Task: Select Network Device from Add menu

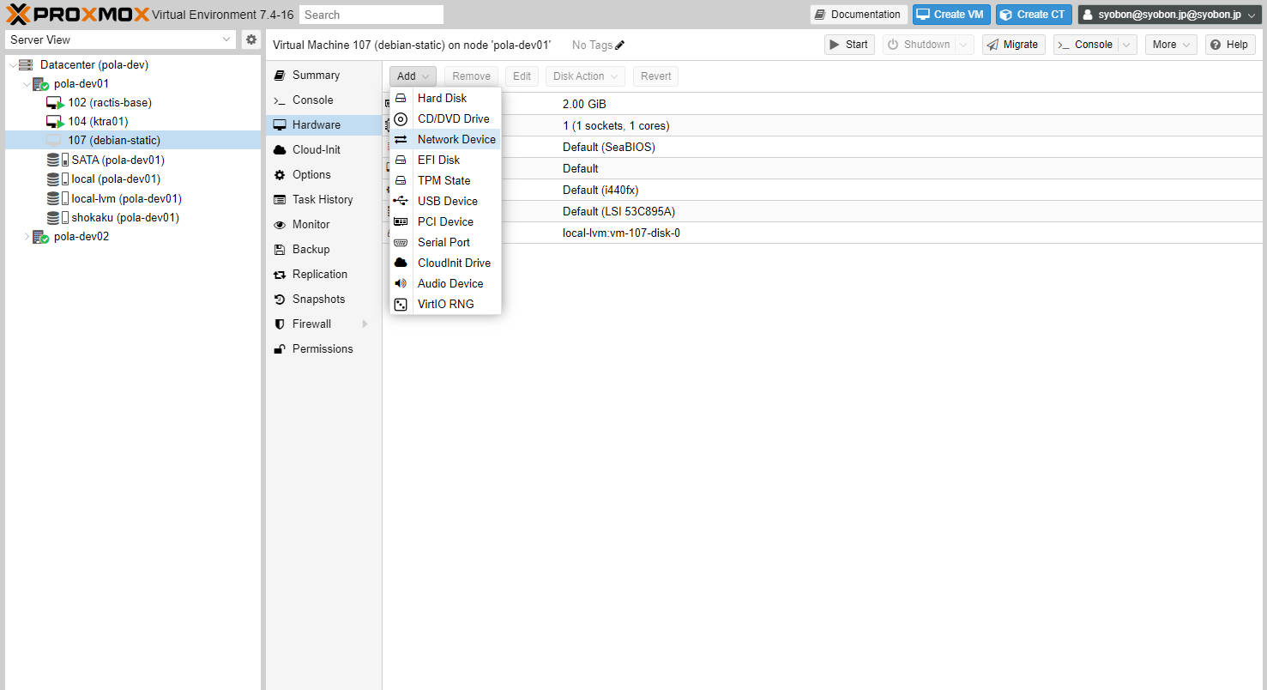Action: [x=456, y=139]
